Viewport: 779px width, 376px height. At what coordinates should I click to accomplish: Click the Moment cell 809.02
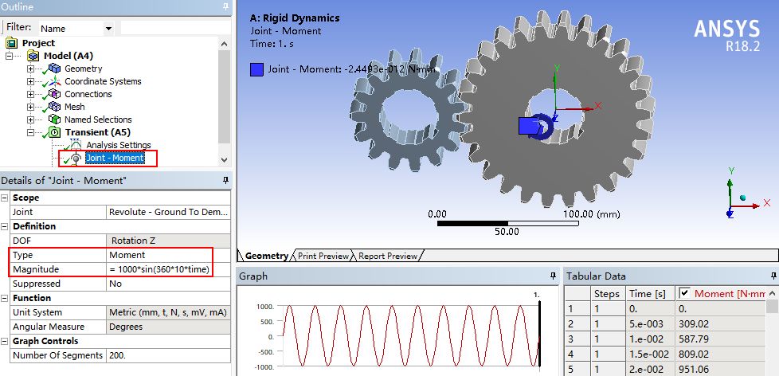point(720,354)
